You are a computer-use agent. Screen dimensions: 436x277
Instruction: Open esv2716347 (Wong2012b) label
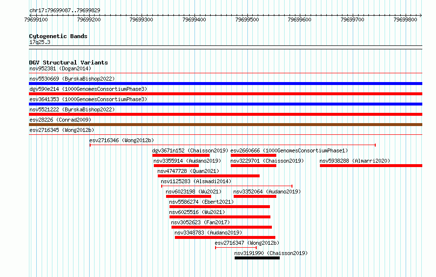(x=247, y=243)
